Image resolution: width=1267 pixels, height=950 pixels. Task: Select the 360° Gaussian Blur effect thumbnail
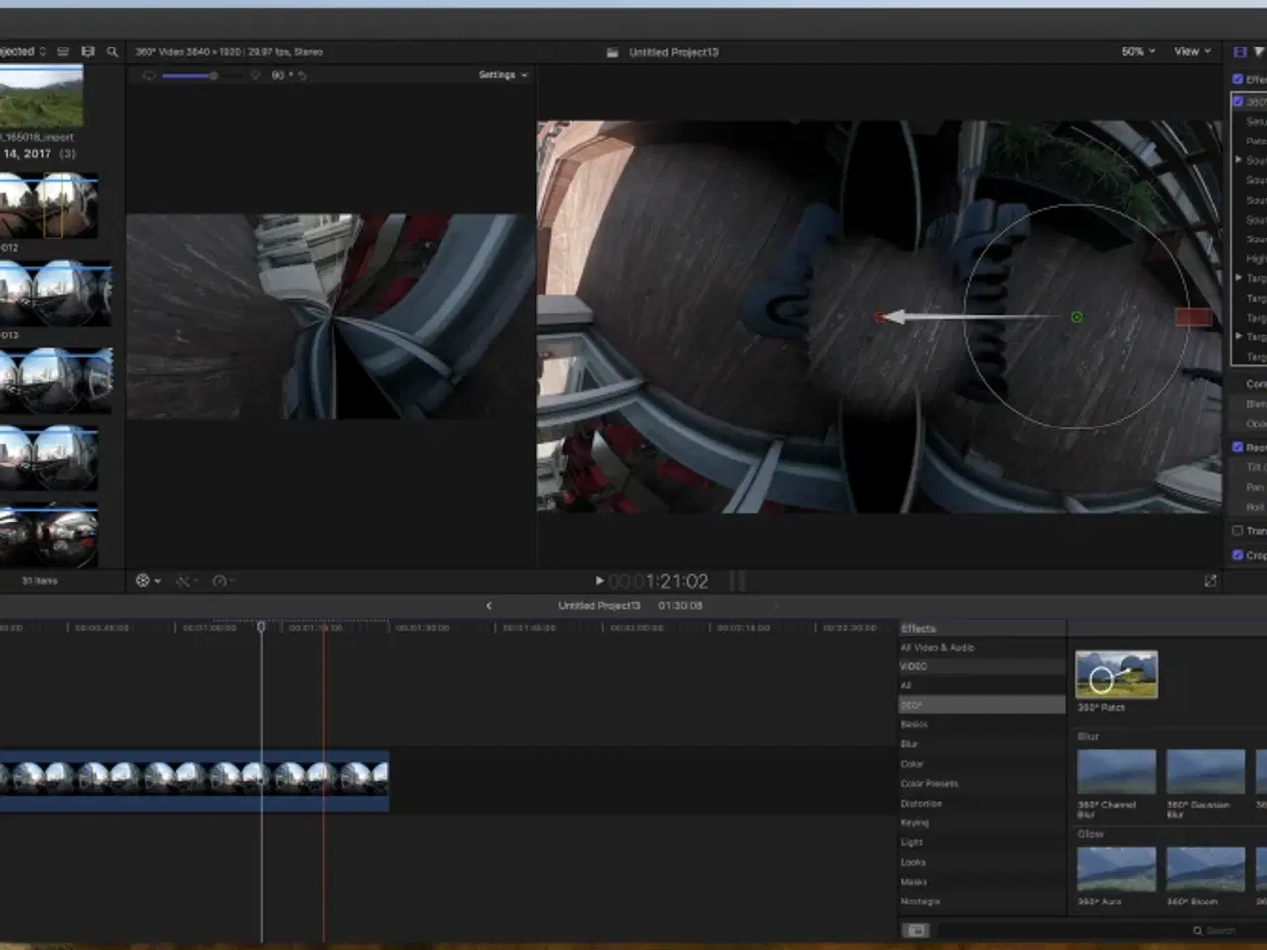tap(1205, 772)
